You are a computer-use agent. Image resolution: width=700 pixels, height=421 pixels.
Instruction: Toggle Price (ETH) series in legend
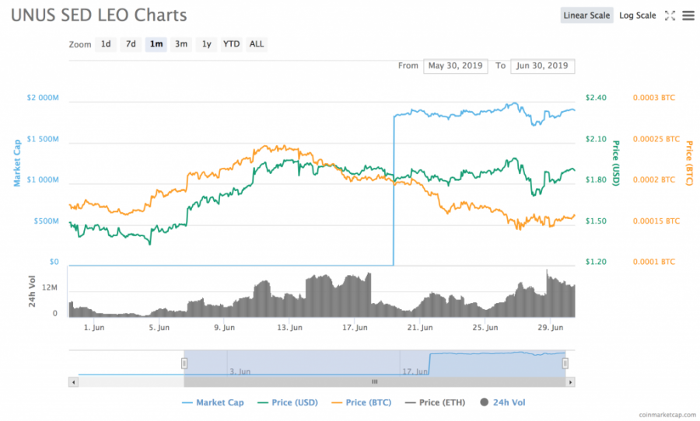436,402
